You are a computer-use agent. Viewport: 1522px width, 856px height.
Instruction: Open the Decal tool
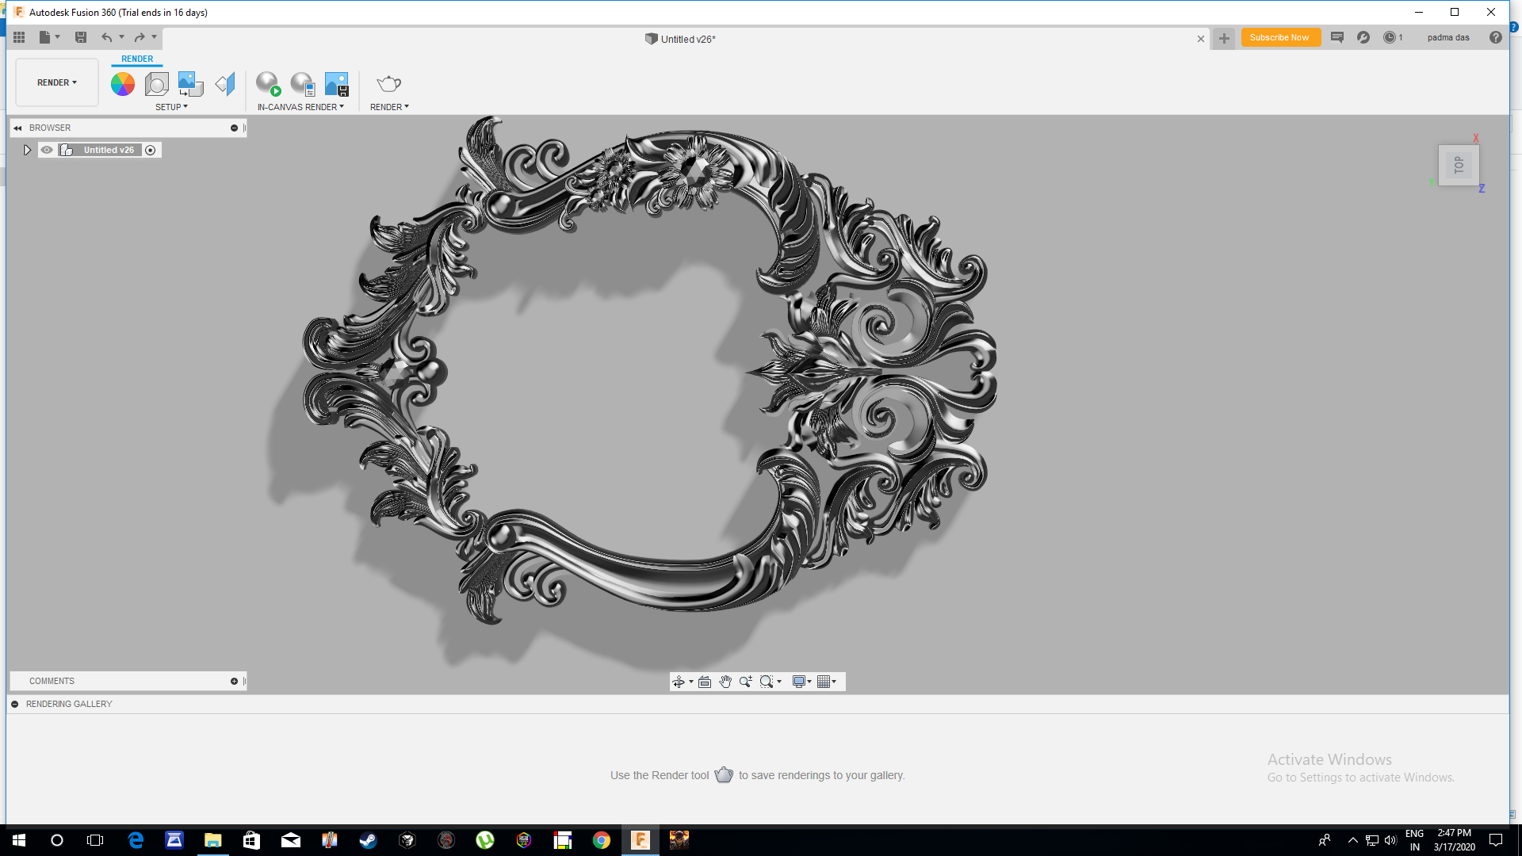tap(191, 84)
